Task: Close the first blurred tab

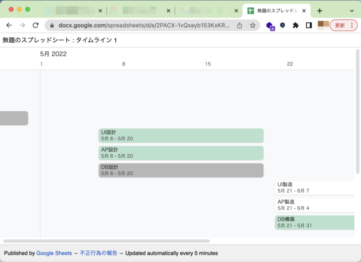Action: pos(100,10)
